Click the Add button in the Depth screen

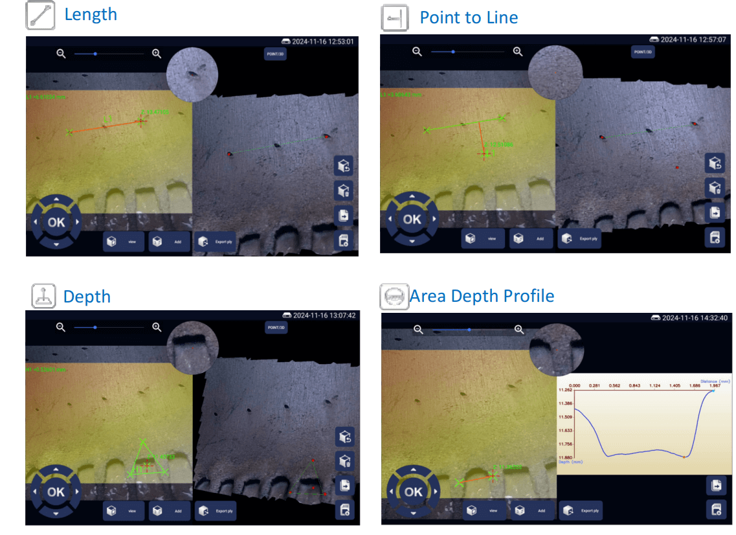[170, 511]
